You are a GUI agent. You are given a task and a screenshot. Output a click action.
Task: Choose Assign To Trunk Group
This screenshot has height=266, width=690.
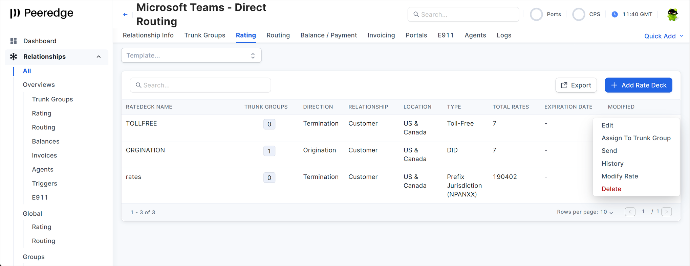[636, 138]
